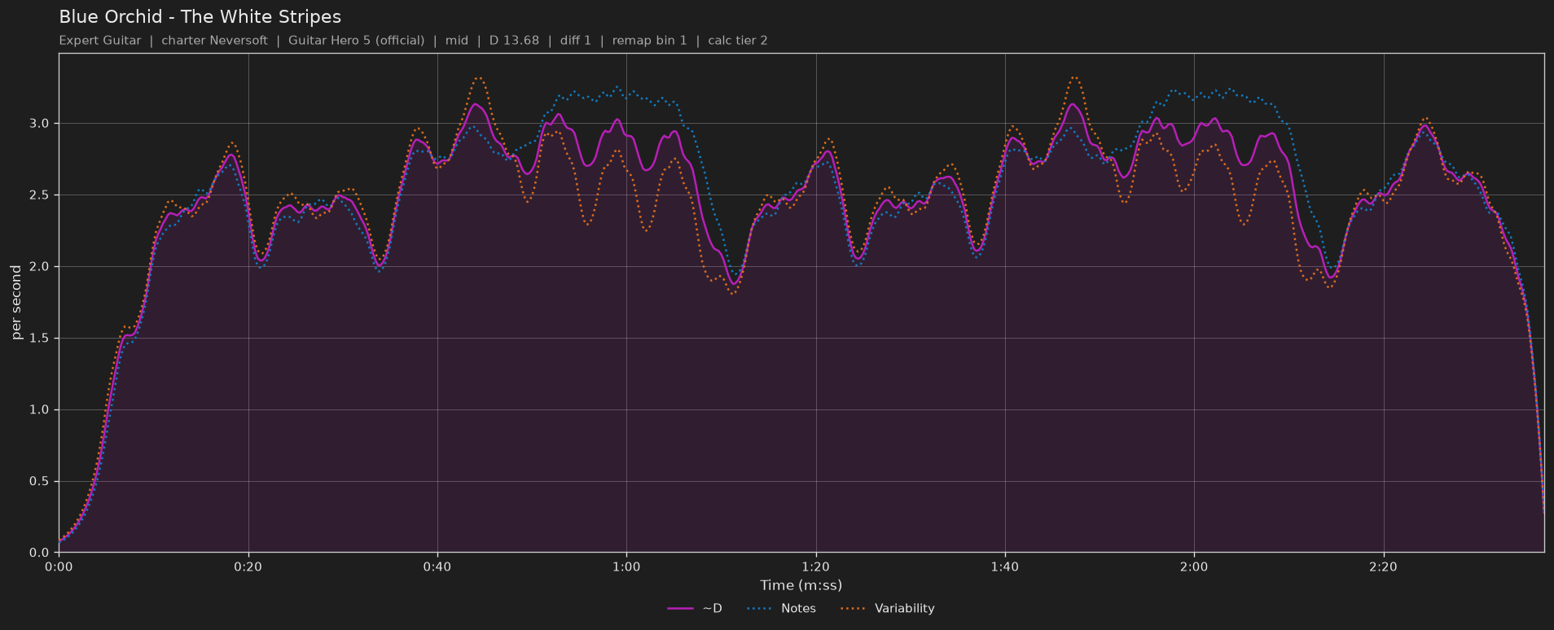Image resolution: width=1554 pixels, height=630 pixels.
Task: Click the 'Time (m:ss)' x-axis label
Action: tap(801, 585)
